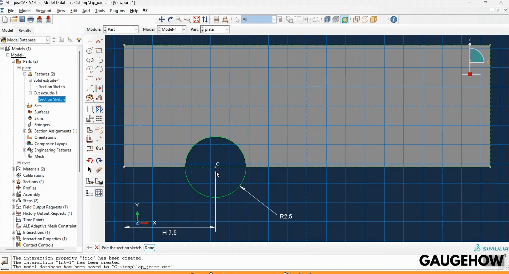509x274 pixels.
Task: Select the Create Rectangle sketch tool
Action: click(x=99, y=50)
